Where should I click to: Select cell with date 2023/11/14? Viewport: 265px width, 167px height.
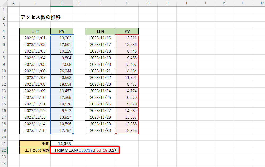(35, 124)
